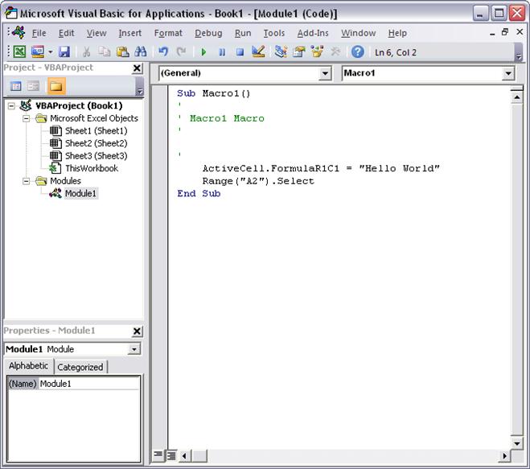Select Module1 in the Modules folder

(80, 193)
